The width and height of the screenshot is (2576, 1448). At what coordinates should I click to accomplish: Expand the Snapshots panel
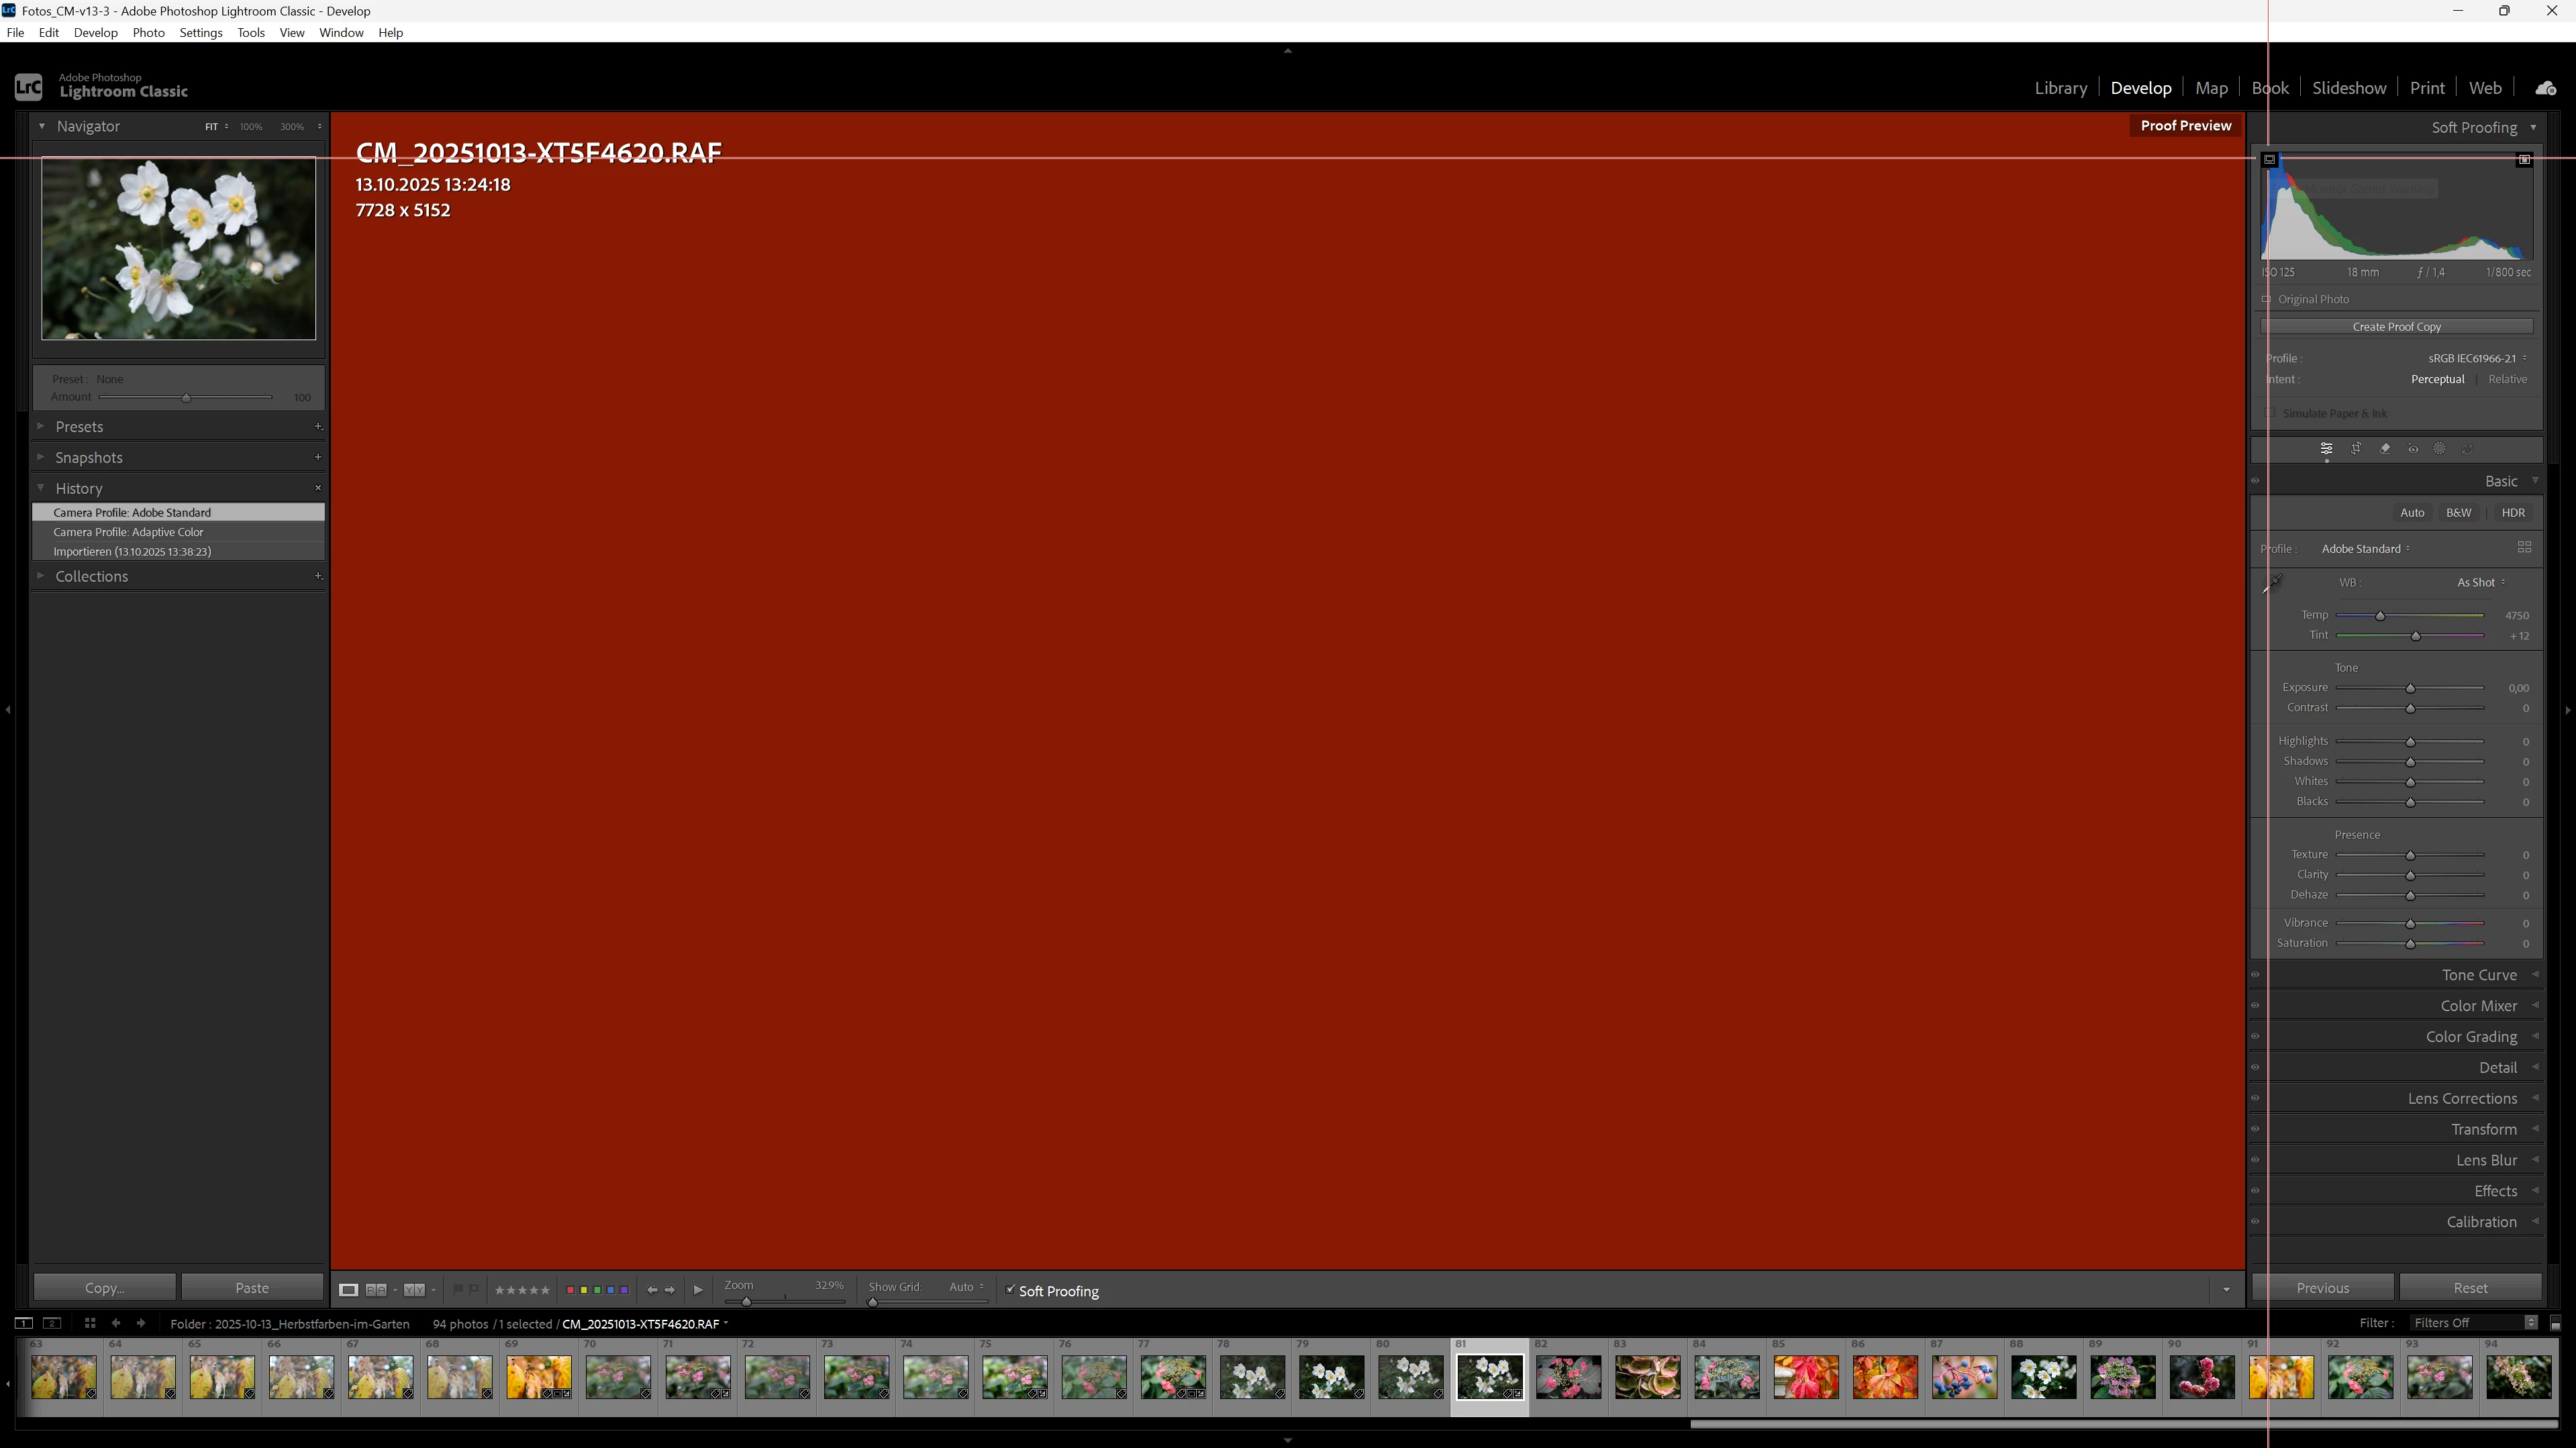[x=41, y=457]
